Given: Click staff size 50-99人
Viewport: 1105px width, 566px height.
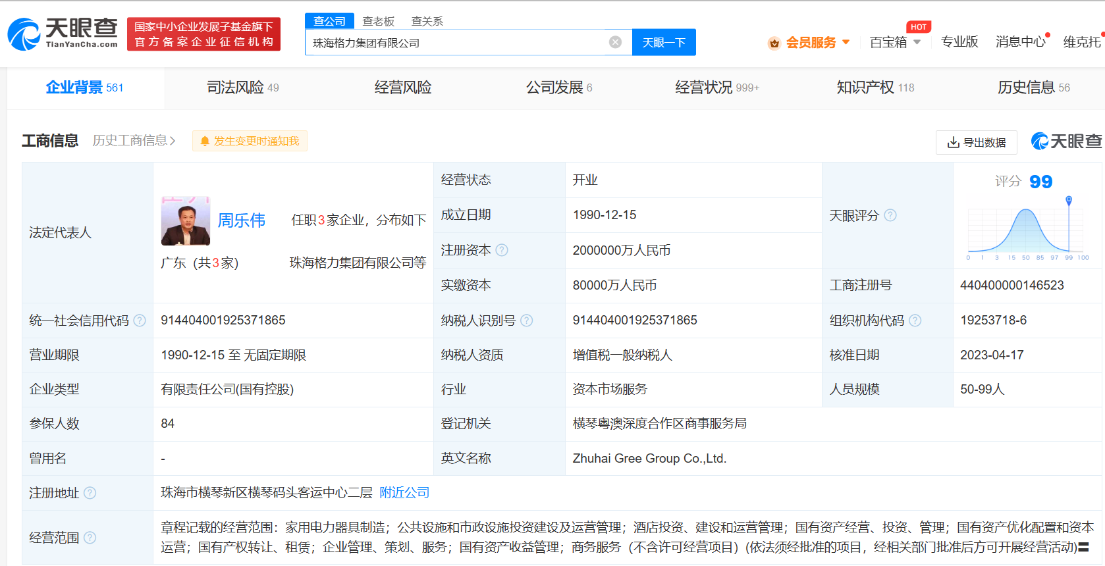Looking at the screenshot, I should (982, 390).
